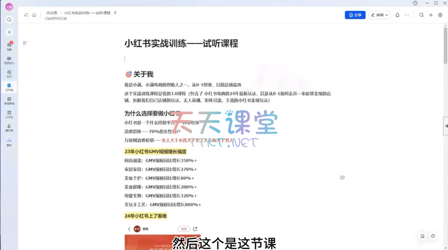
Task: Open the 日历 calendar in sidebar
Action: pos(9,73)
